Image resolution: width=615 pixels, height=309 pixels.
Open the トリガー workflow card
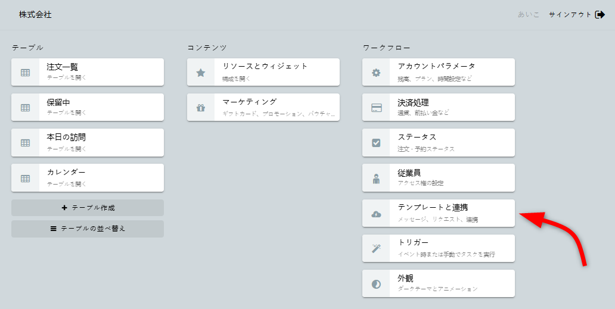453,248
